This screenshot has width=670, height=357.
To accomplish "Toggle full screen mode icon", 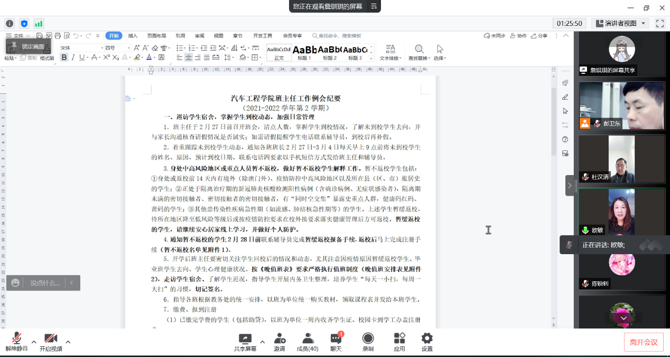I will click(659, 23).
